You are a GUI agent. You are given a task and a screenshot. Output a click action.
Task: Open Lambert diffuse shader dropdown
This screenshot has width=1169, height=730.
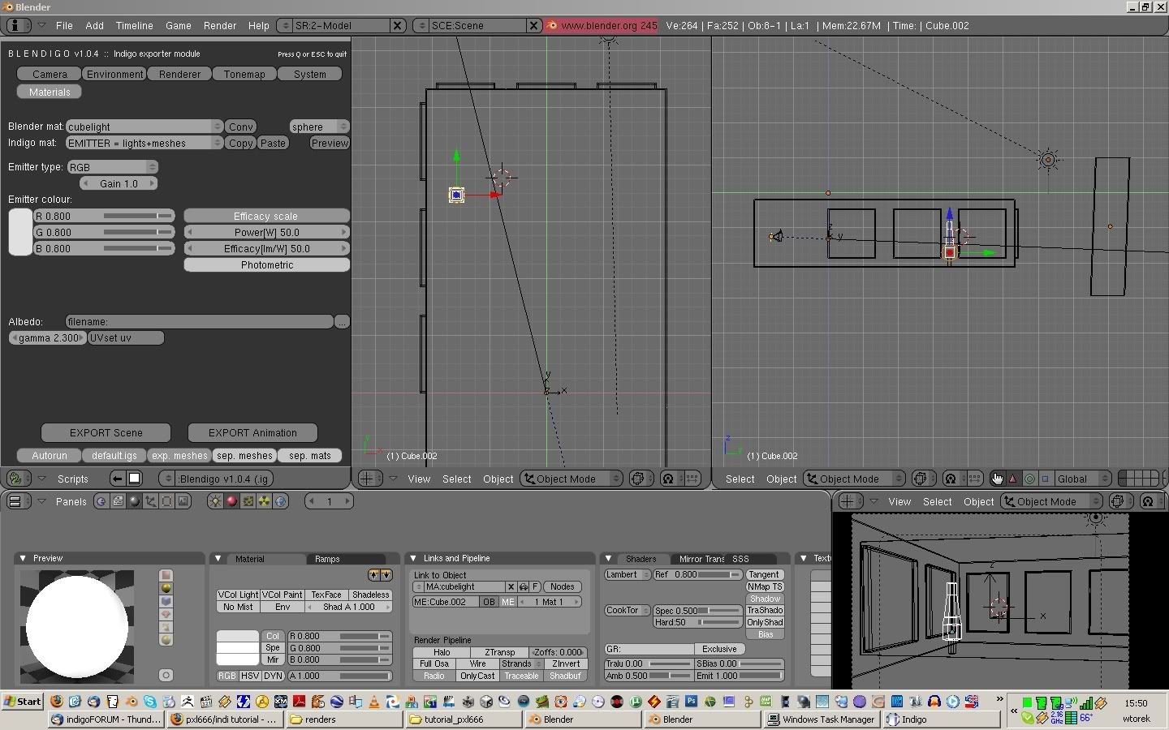pos(628,574)
